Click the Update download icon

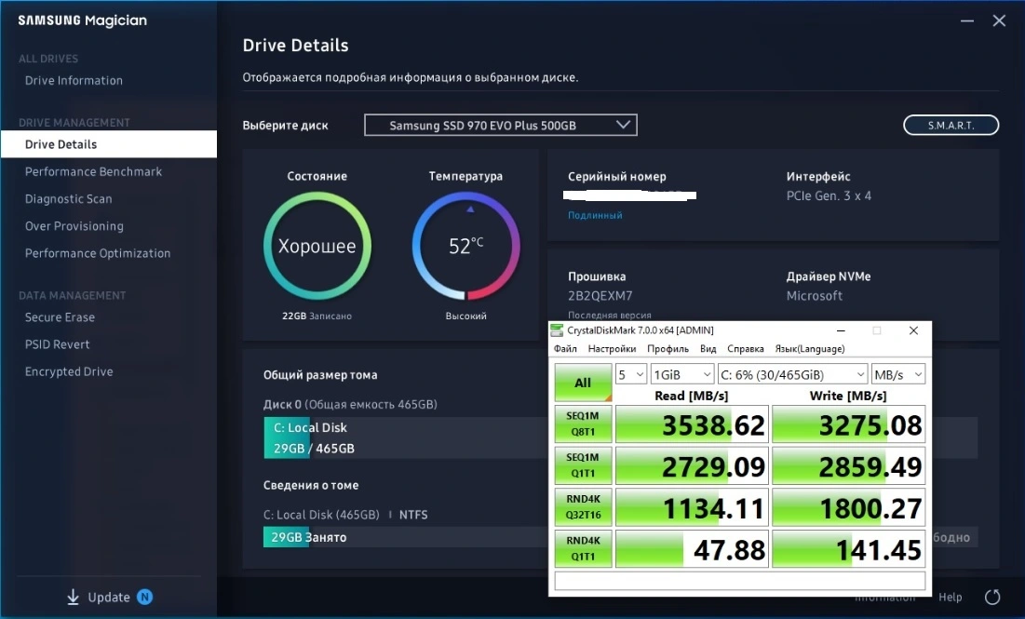click(73, 597)
